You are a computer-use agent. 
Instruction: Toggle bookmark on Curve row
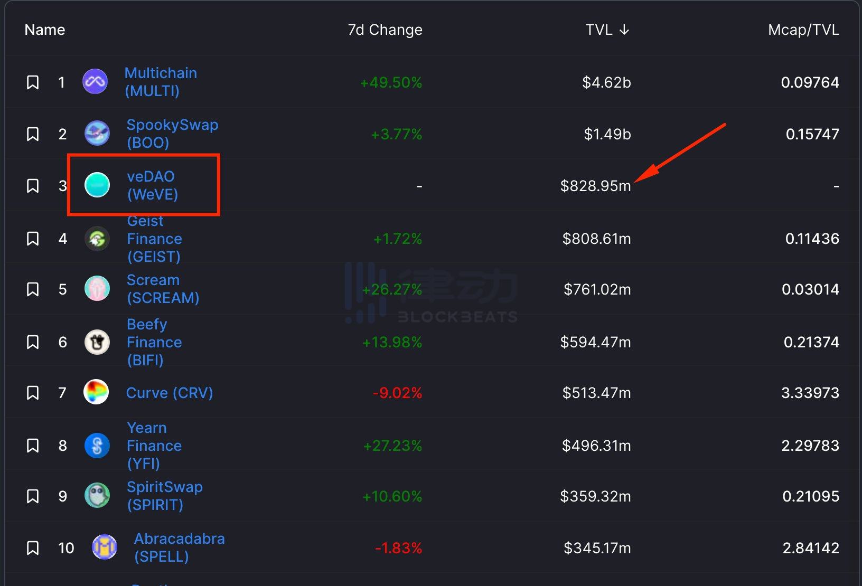(x=33, y=393)
